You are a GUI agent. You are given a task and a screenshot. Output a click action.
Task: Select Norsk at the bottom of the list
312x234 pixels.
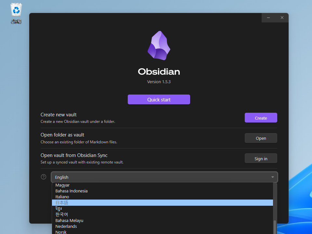[x=61, y=232]
